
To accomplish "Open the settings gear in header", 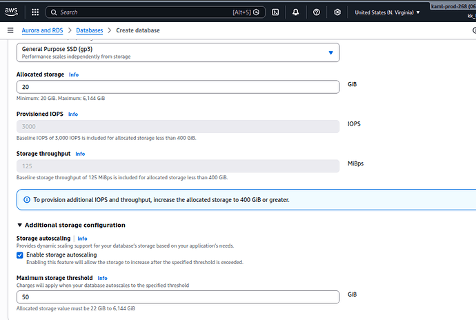I will click(337, 12).
